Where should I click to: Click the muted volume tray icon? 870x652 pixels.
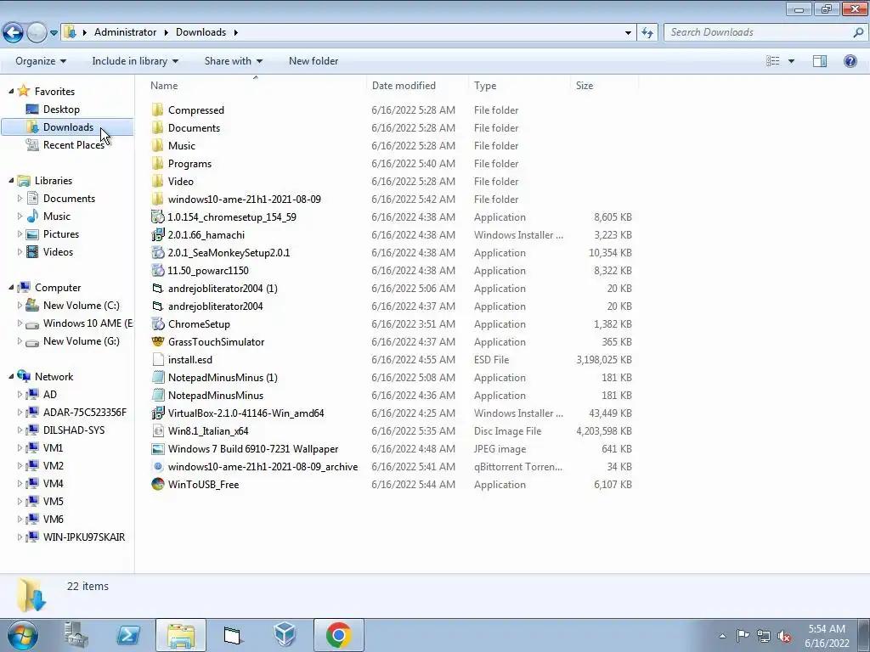tap(784, 636)
